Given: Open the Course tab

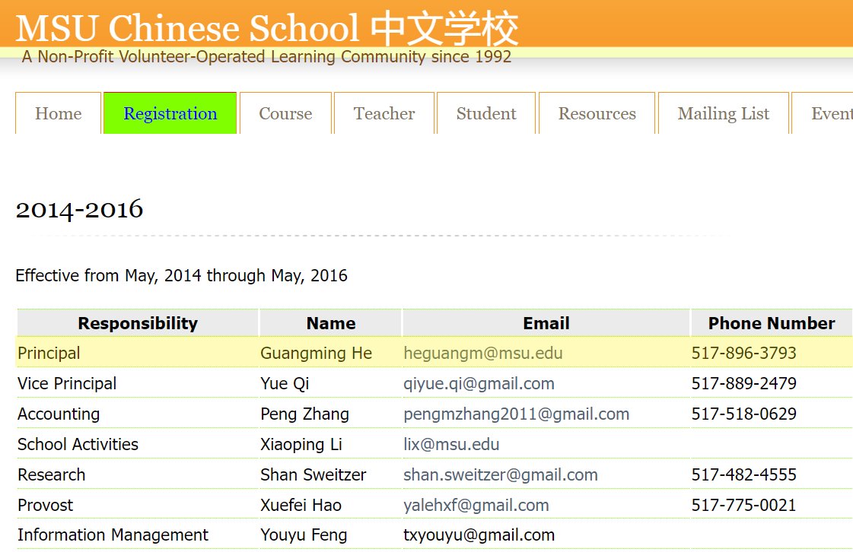Looking at the screenshot, I should [x=285, y=114].
